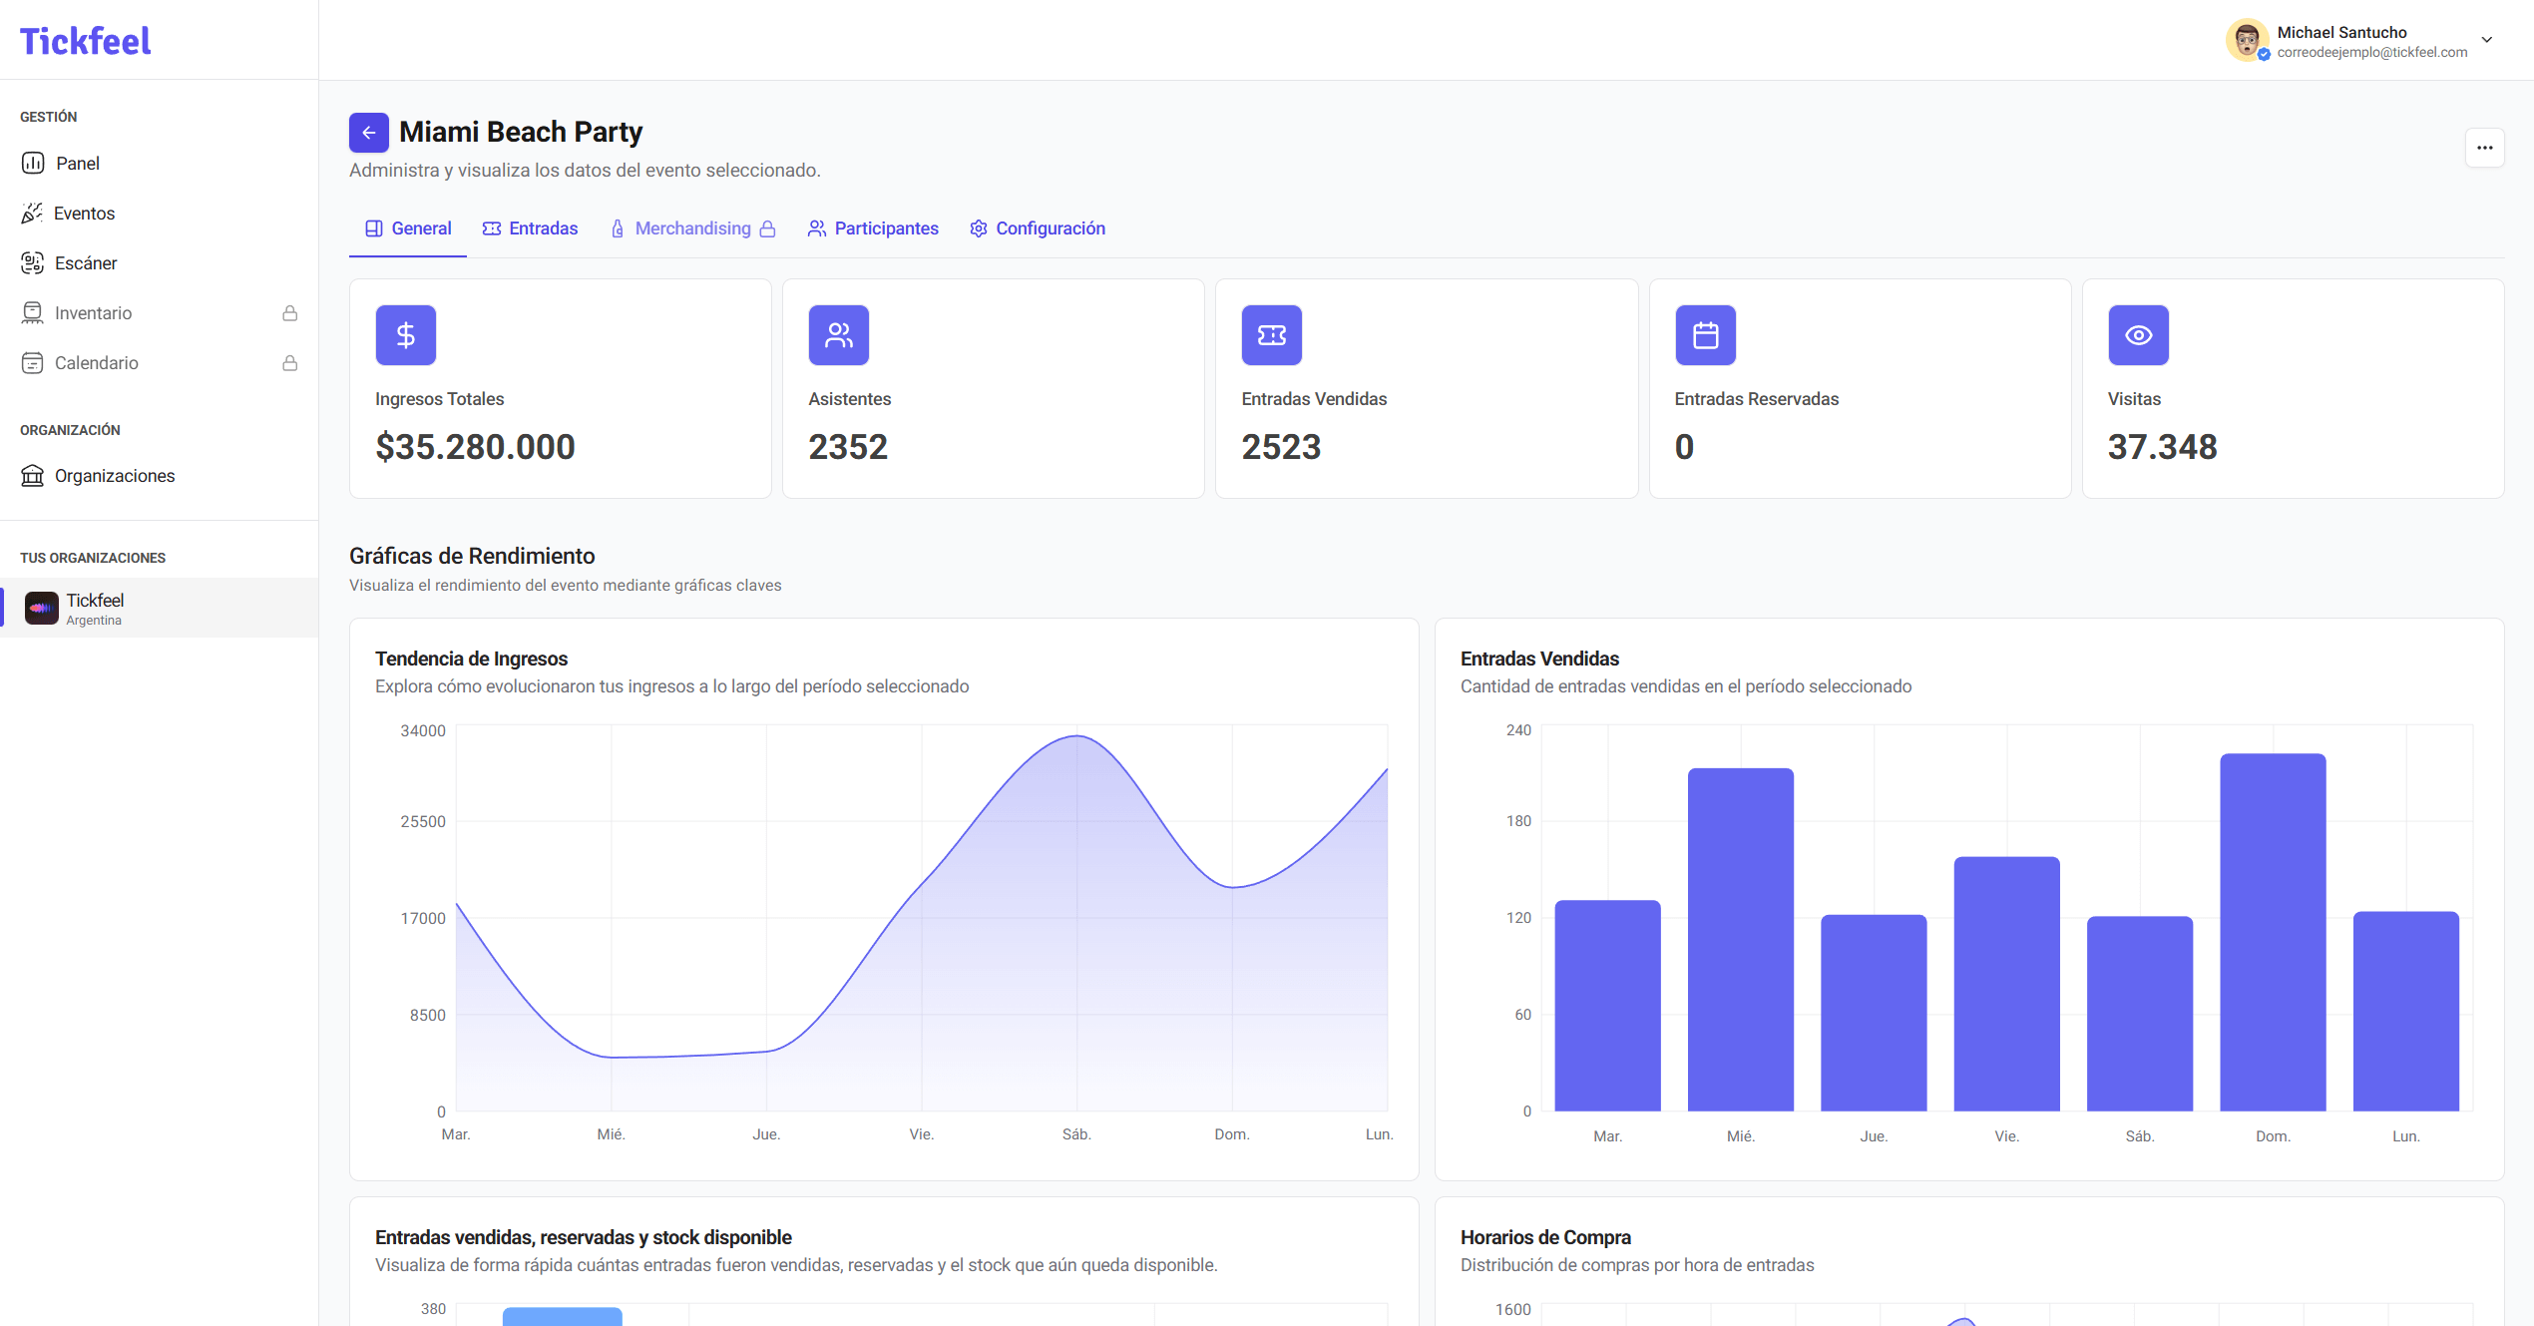Open Organizaciones in the sidebar
The height and width of the screenshot is (1326, 2534).
(114, 476)
